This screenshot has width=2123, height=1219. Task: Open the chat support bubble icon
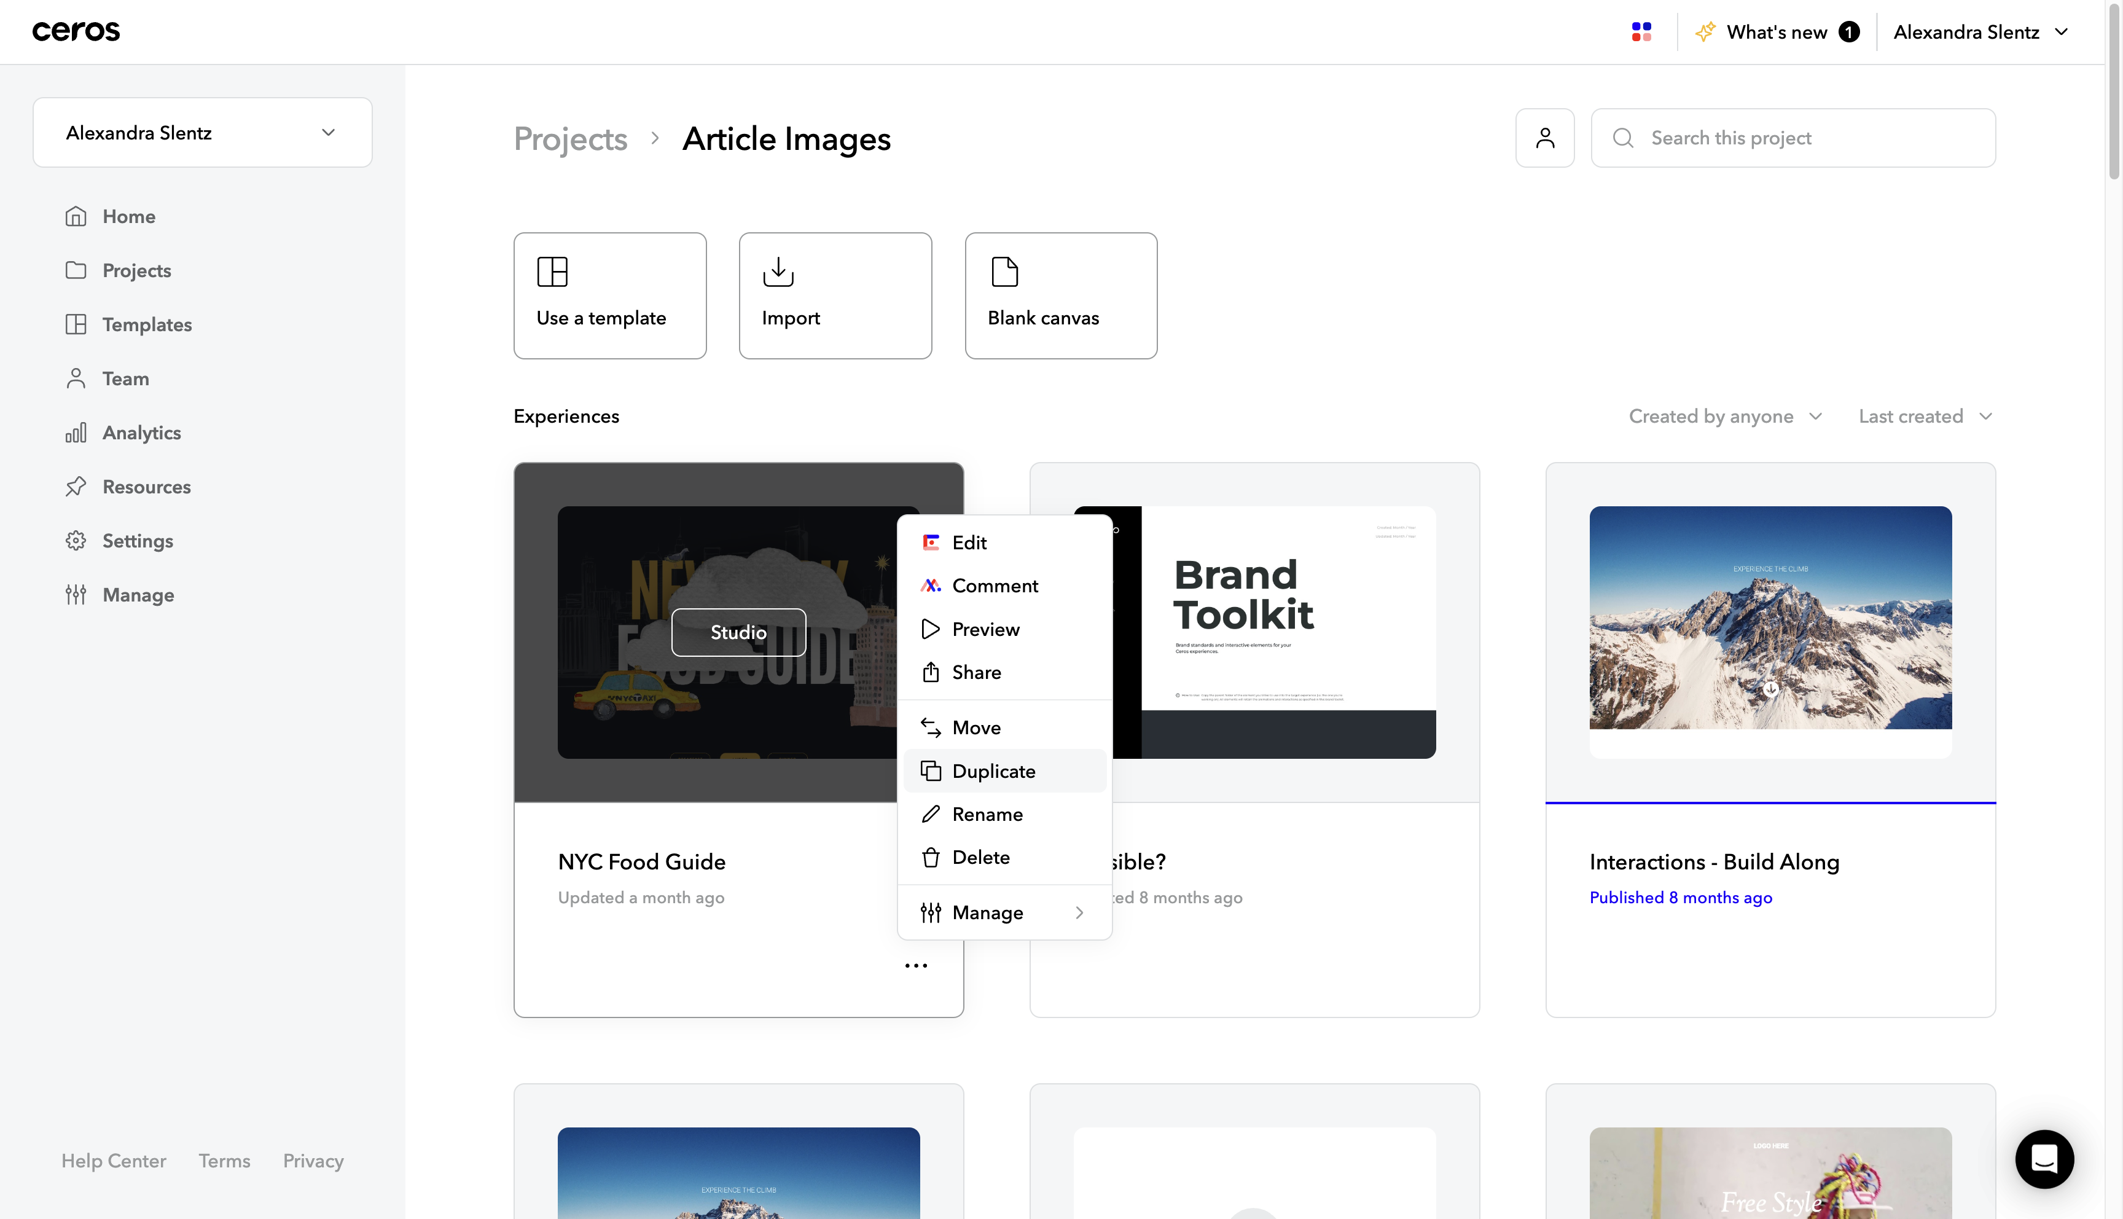pos(2044,1159)
